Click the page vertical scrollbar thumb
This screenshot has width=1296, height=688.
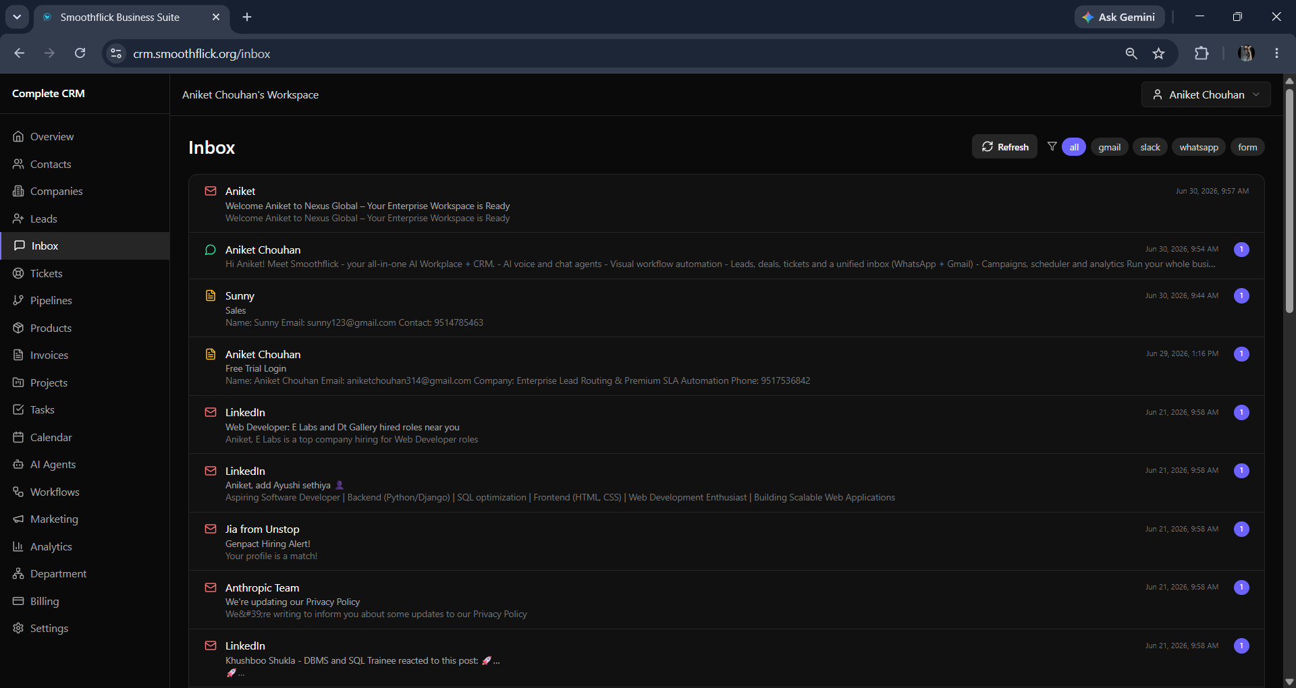1289,200
